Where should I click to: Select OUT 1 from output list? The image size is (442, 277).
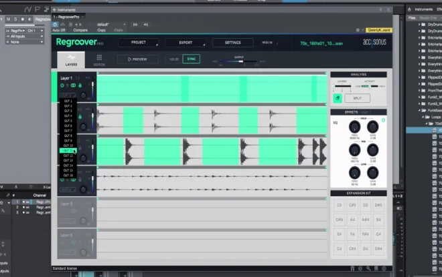[x=68, y=101]
